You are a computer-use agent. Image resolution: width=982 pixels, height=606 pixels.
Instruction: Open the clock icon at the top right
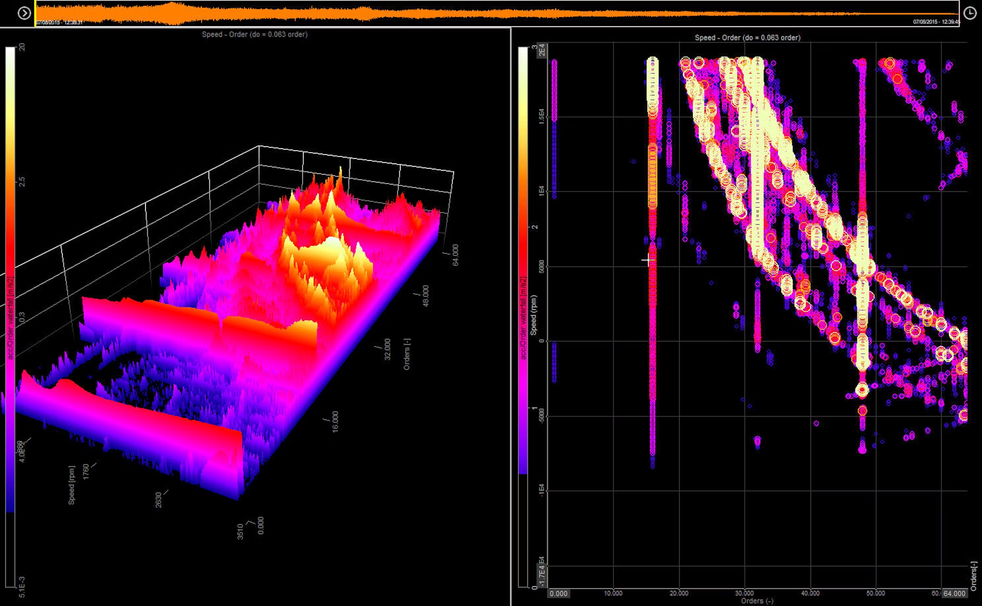pos(970,13)
